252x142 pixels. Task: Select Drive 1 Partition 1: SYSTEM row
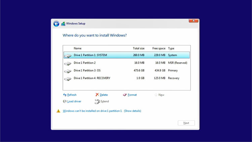tap(127, 55)
